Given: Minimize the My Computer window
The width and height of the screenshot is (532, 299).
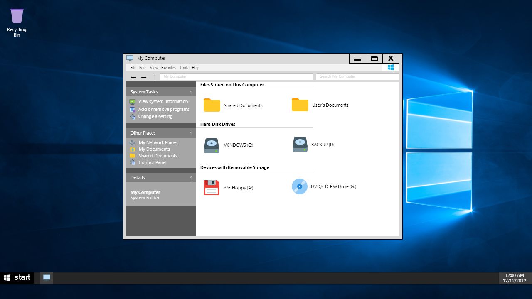Looking at the screenshot, I should [x=357, y=59].
